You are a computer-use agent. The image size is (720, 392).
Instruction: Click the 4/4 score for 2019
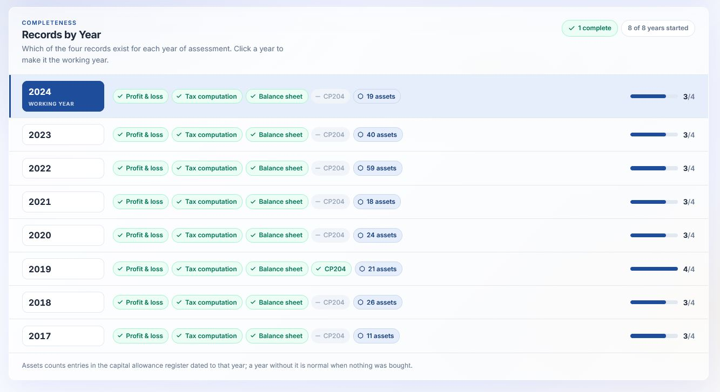689,269
